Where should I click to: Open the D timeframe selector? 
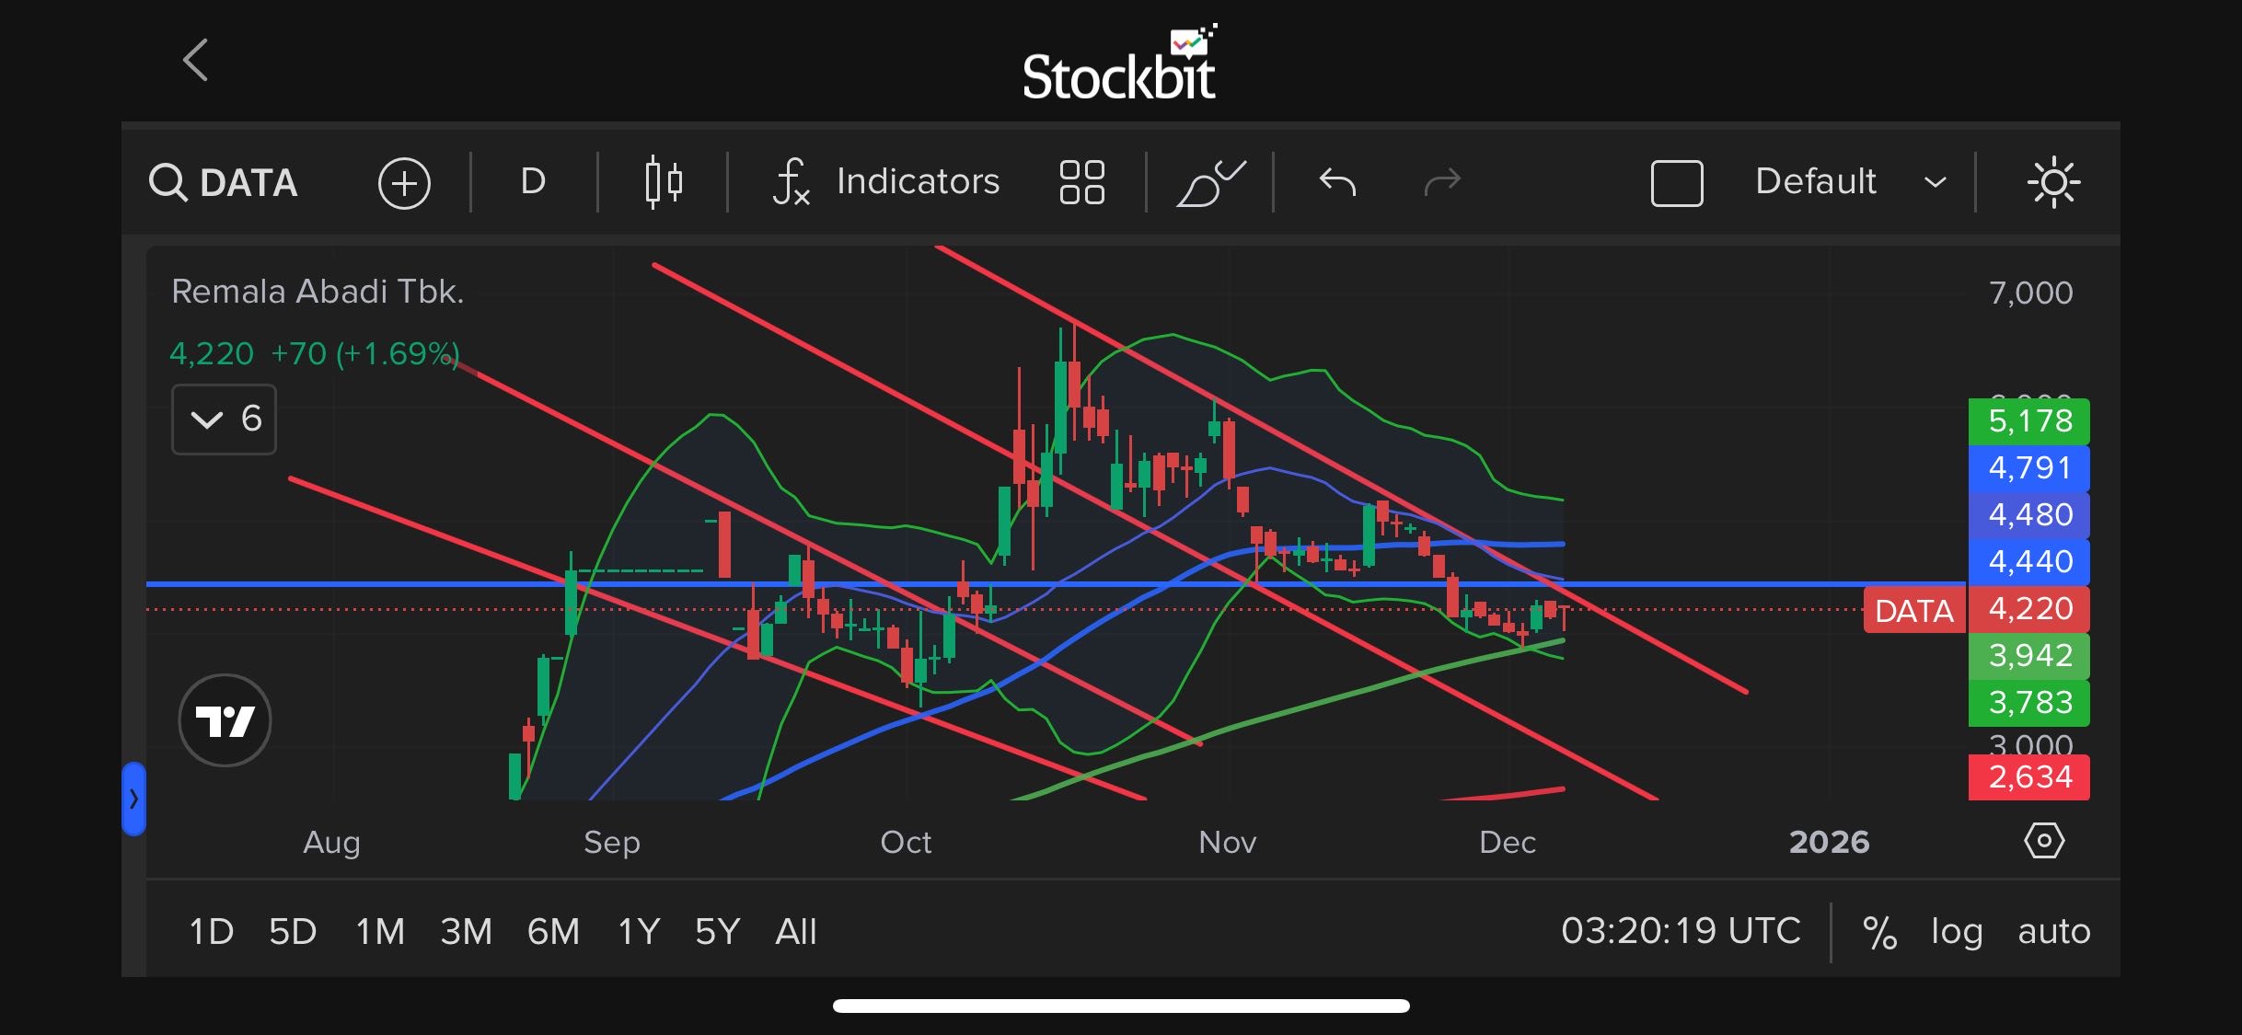533,182
